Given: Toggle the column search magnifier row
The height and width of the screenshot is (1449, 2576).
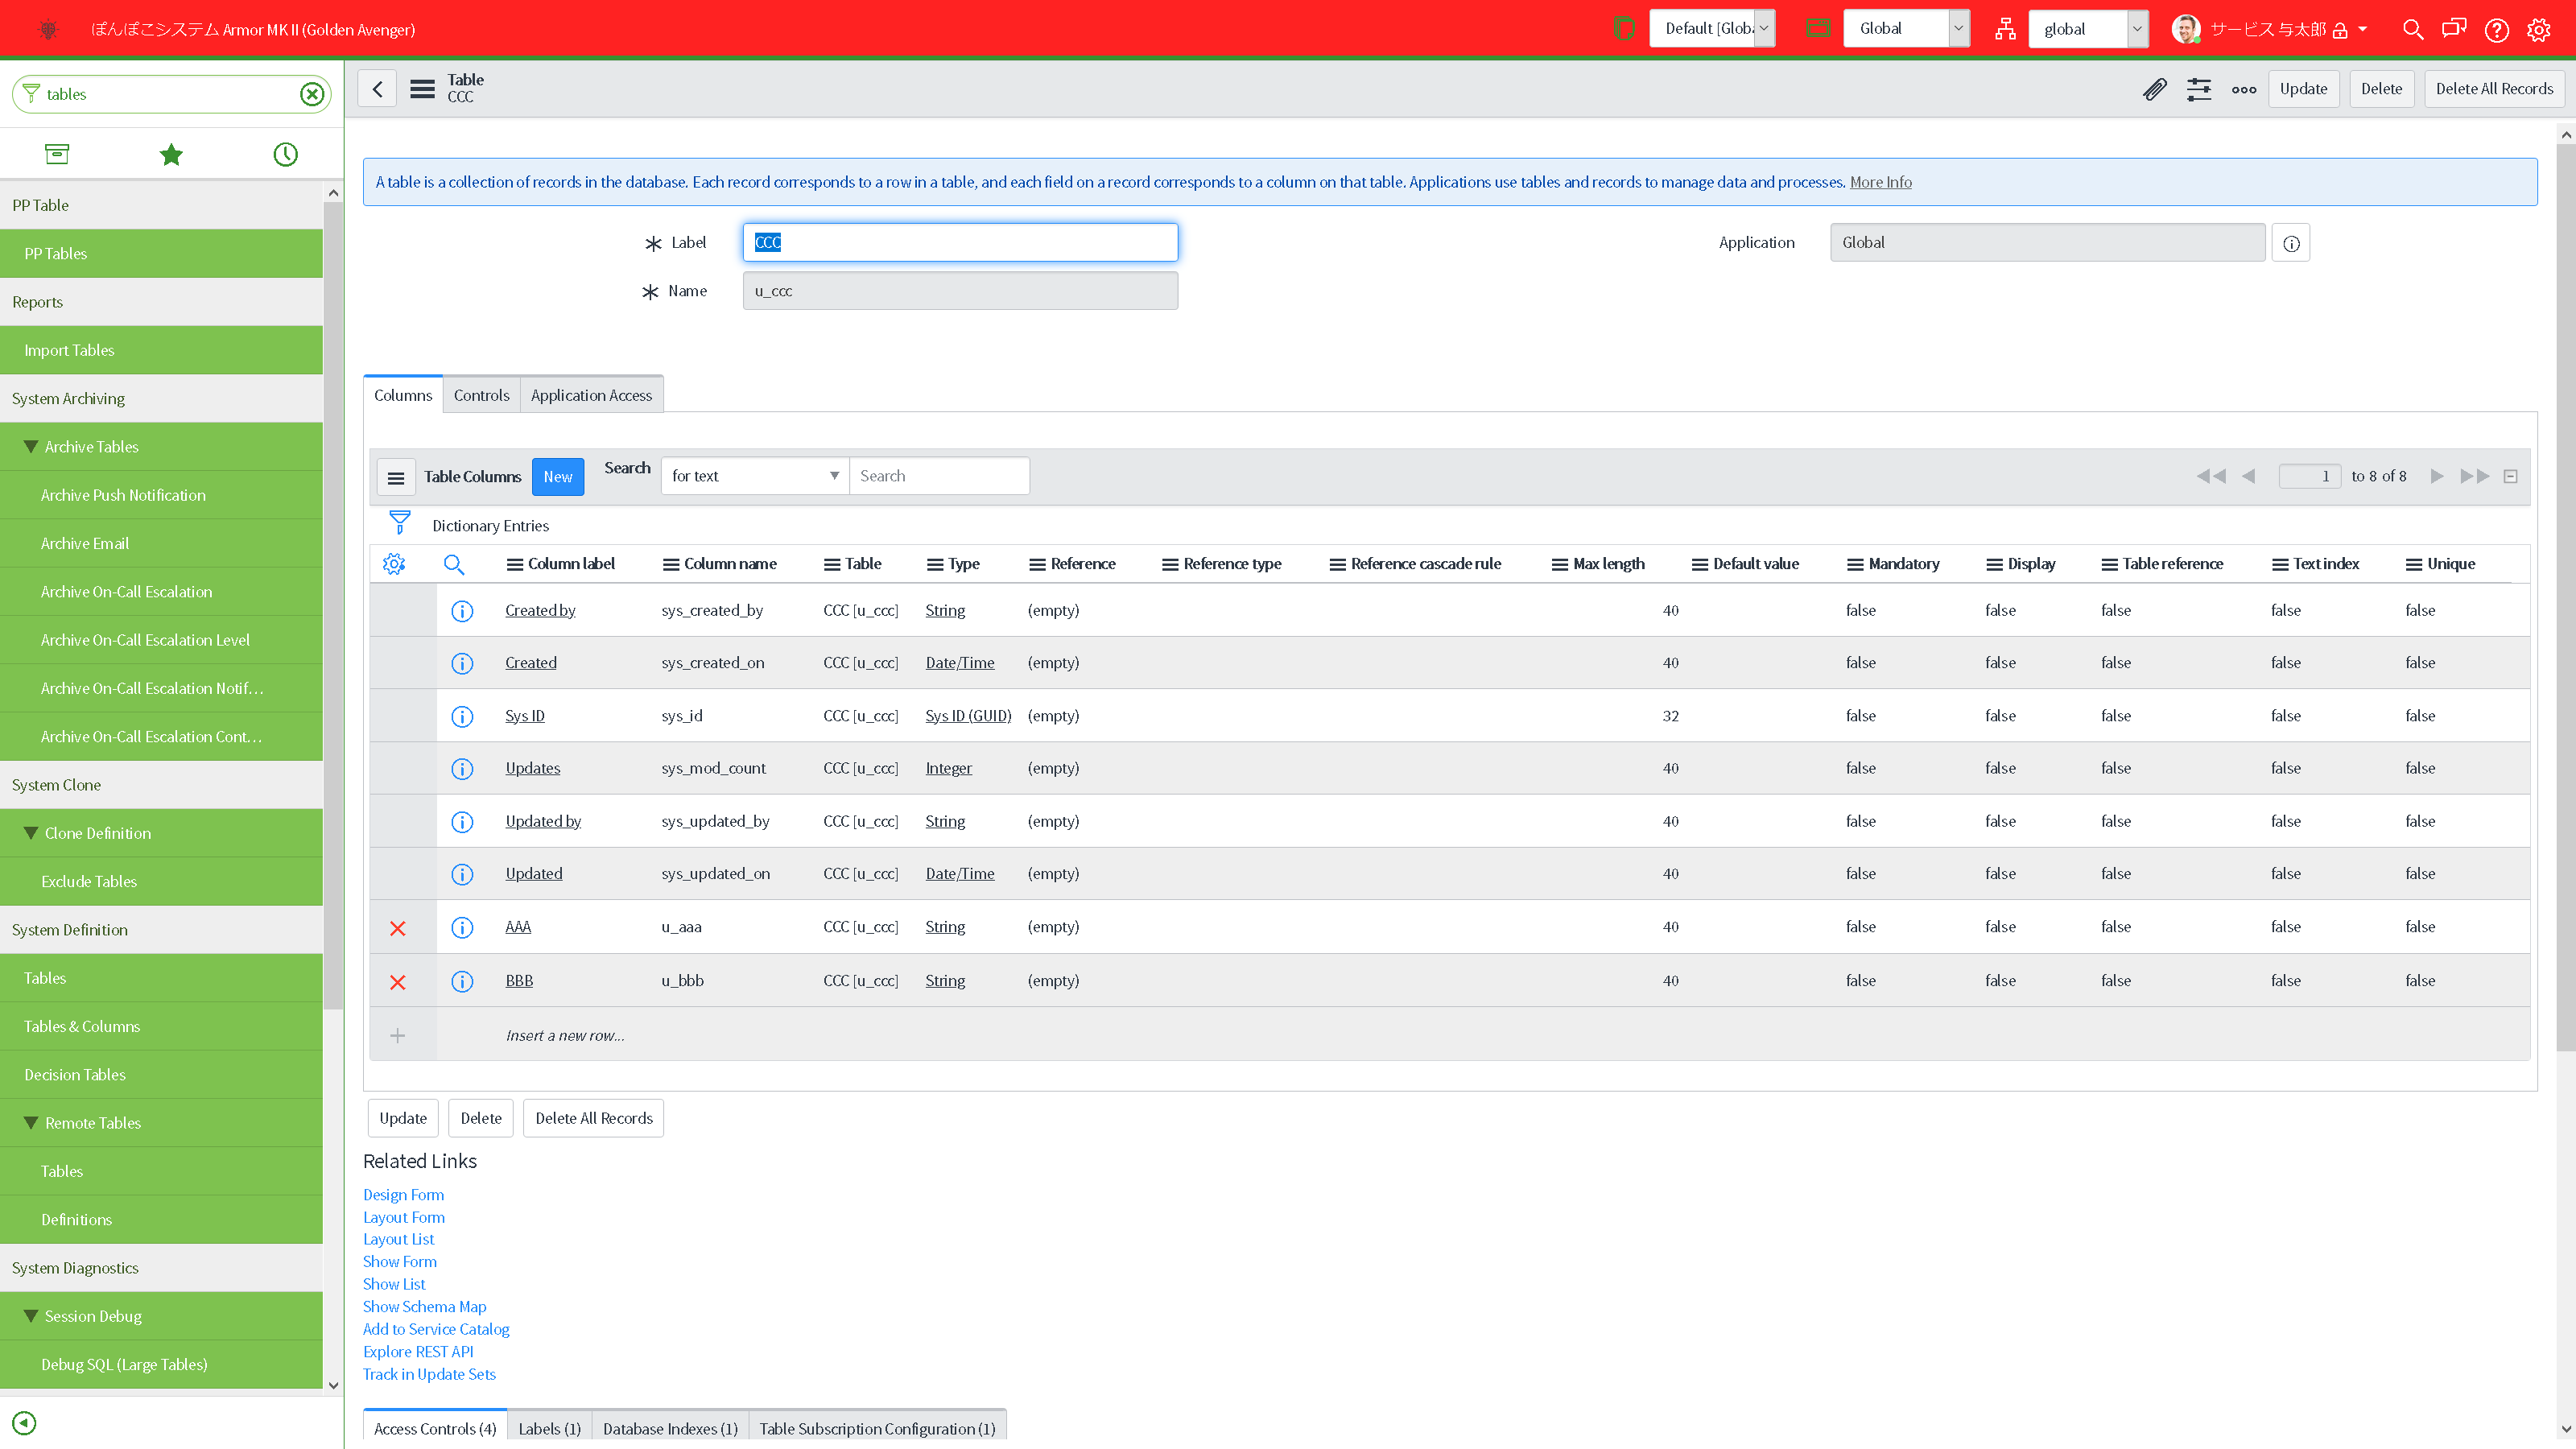Looking at the screenshot, I should click(454, 564).
